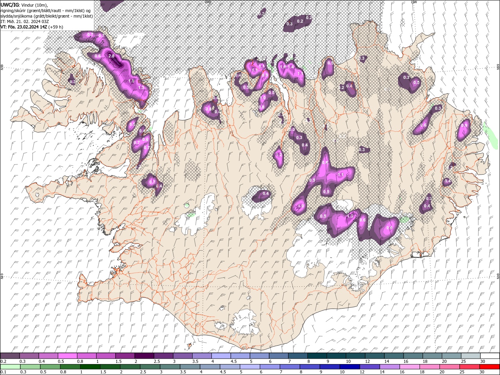Click the pink 18 swatch in the rain legend

pyautogui.click(x=429, y=367)
